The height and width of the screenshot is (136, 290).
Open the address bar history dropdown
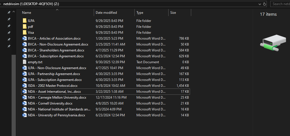point(260,4)
